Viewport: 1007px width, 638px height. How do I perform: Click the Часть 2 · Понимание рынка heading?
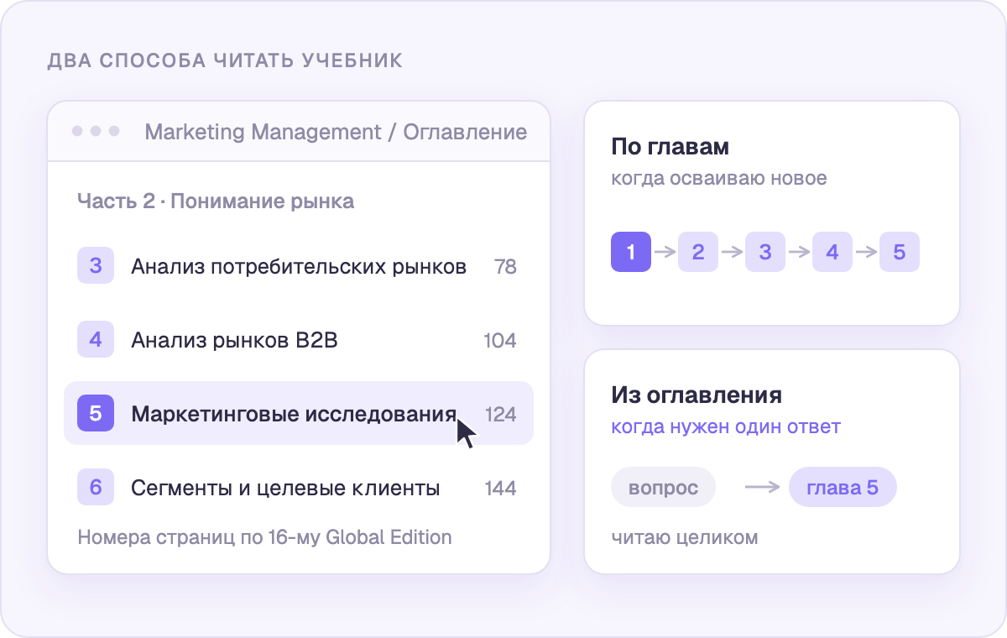coord(216,201)
